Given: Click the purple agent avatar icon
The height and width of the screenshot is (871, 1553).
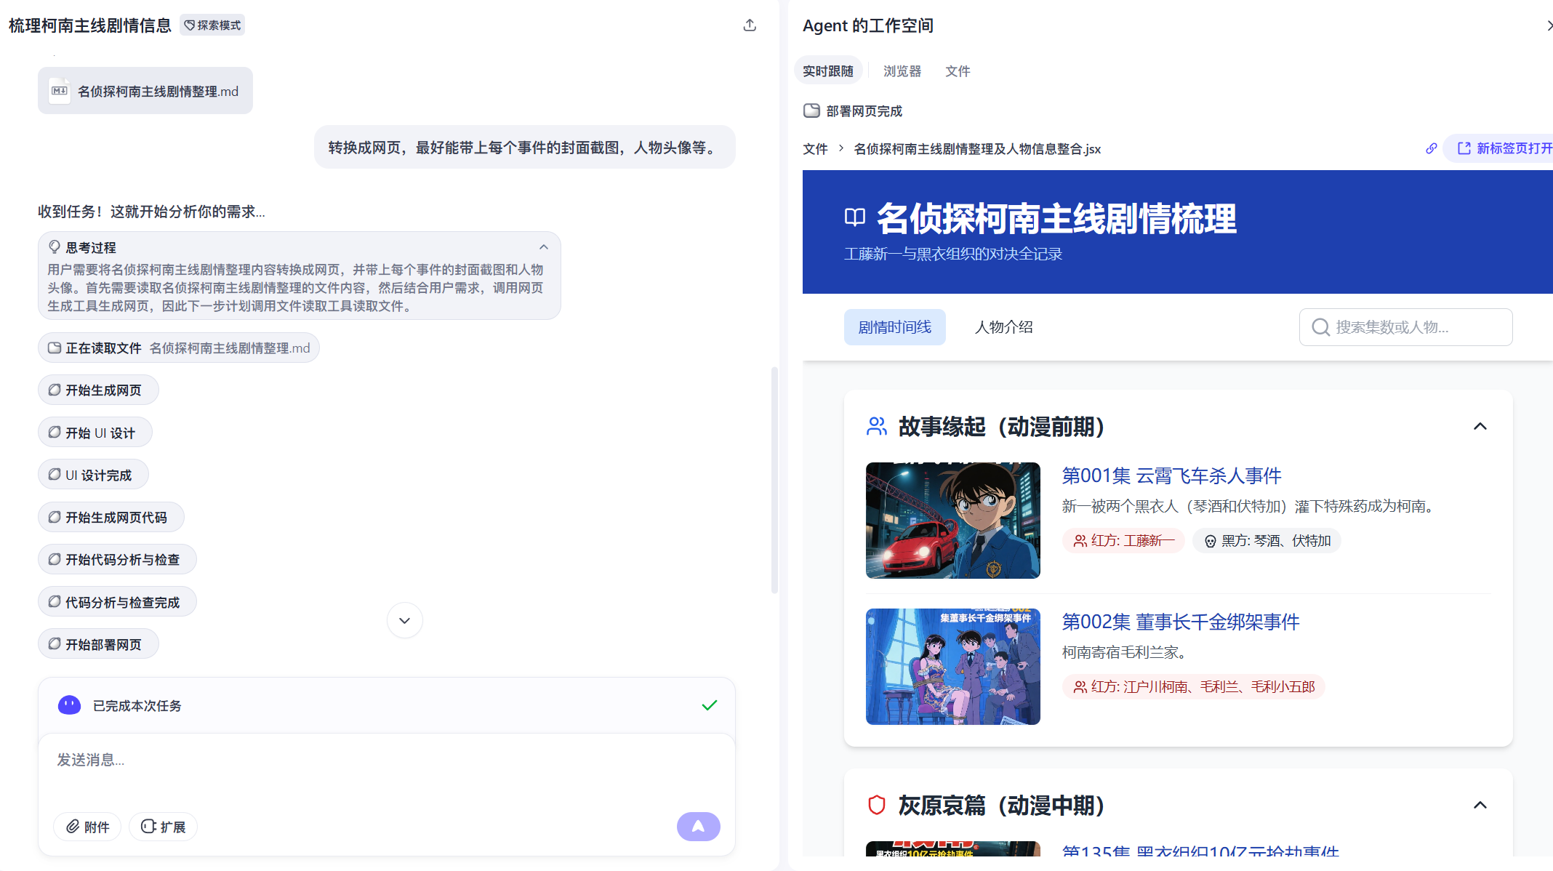Looking at the screenshot, I should [x=70, y=705].
